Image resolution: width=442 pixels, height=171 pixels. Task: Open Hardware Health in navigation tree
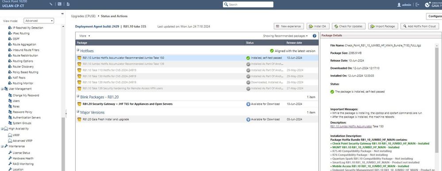click(23, 158)
